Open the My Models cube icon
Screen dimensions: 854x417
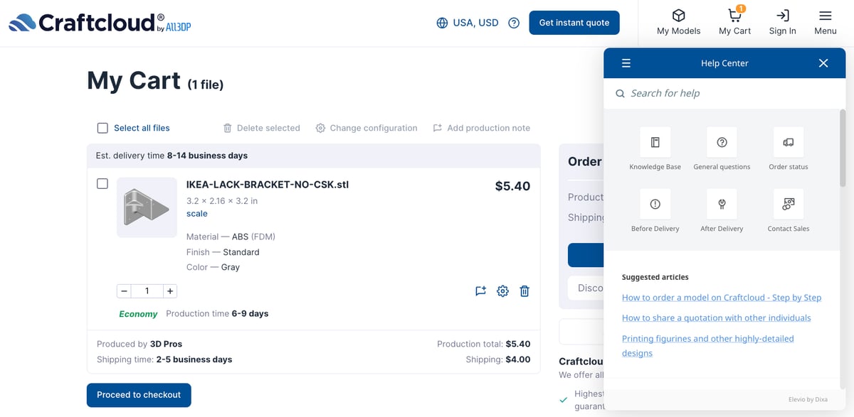click(x=678, y=16)
